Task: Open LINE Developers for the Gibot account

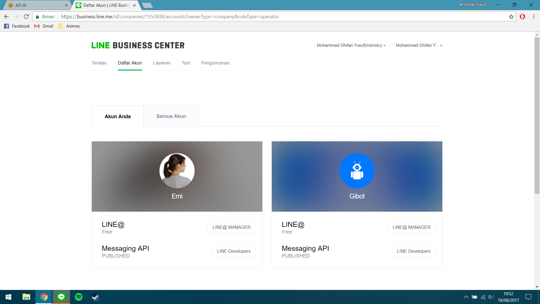Action: pos(413,251)
